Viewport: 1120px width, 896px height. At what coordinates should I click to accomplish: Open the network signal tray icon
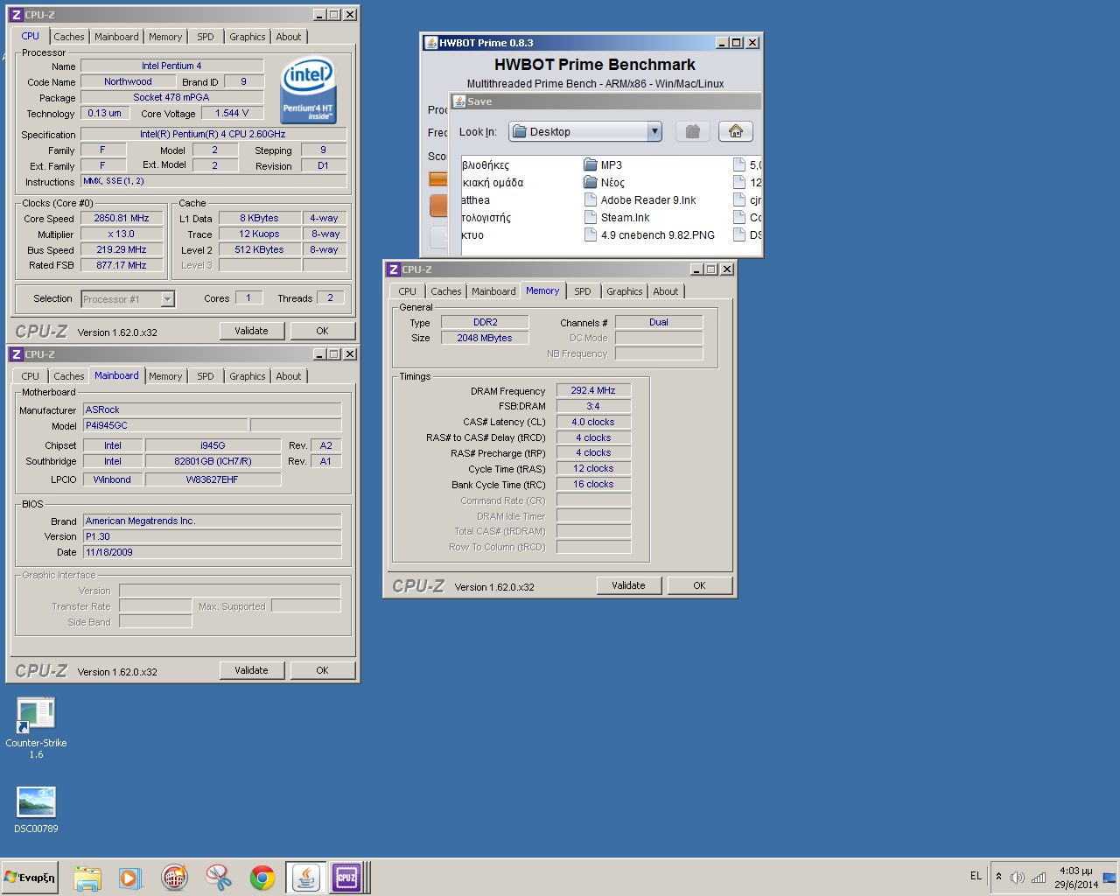tap(1039, 878)
